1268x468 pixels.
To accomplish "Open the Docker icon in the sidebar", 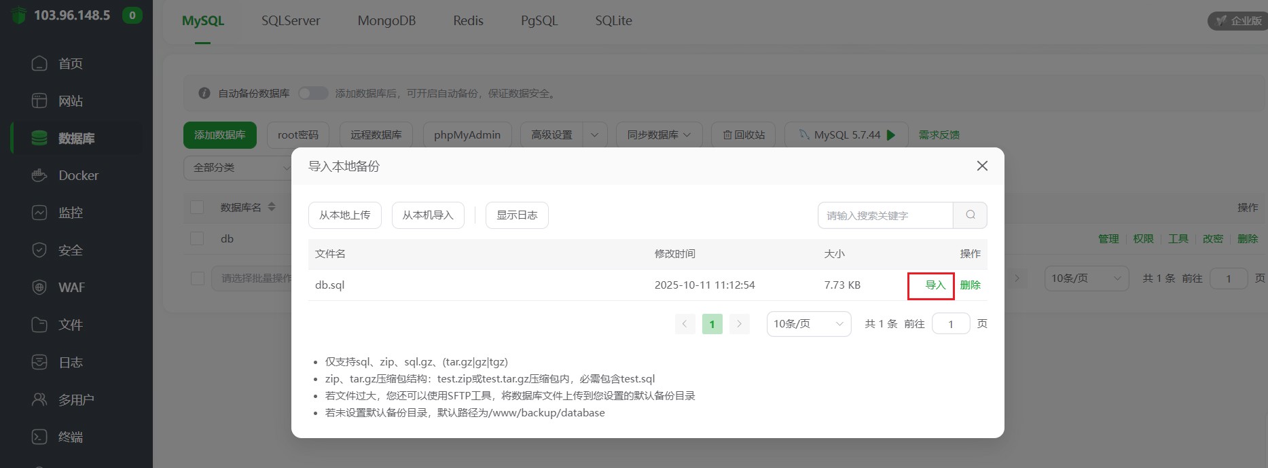I will coord(39,175).
